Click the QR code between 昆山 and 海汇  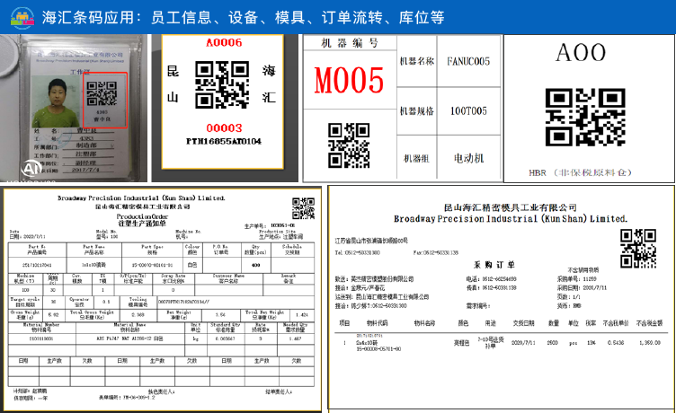coord(222,84)
